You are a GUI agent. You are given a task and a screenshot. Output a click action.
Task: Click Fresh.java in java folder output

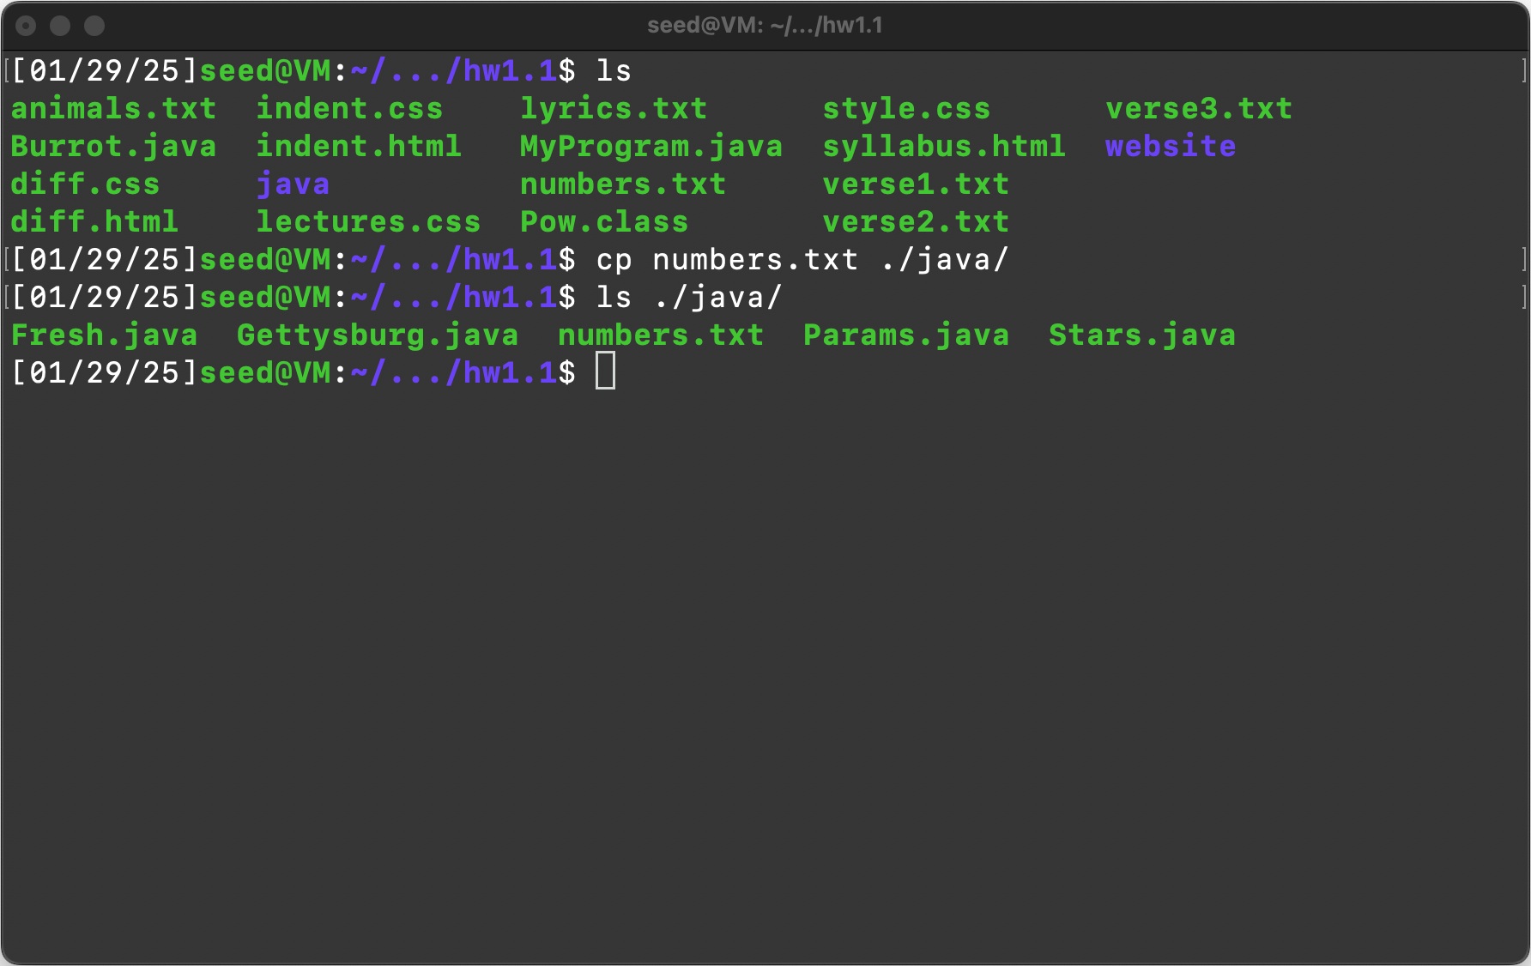click(x=104, y=335)
